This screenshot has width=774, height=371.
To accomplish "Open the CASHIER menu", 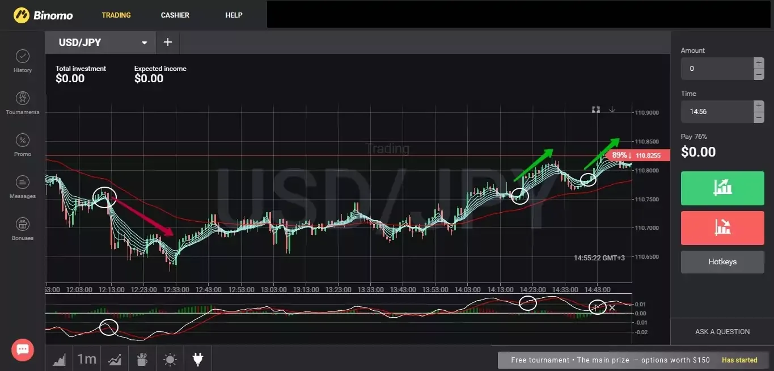I will pos(175,15).
